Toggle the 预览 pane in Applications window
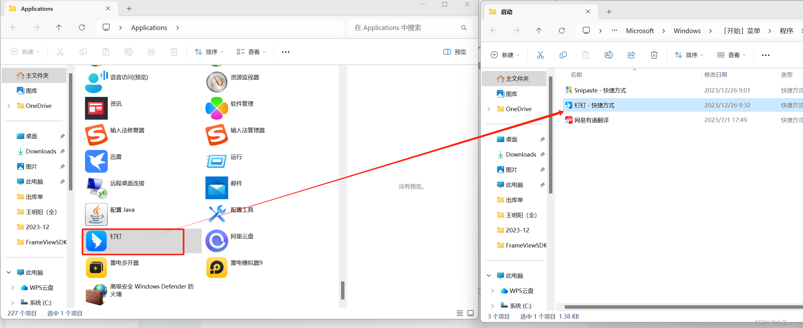This screenshot has height=328, width=803. pyautogui.click(x=455, y=52)
